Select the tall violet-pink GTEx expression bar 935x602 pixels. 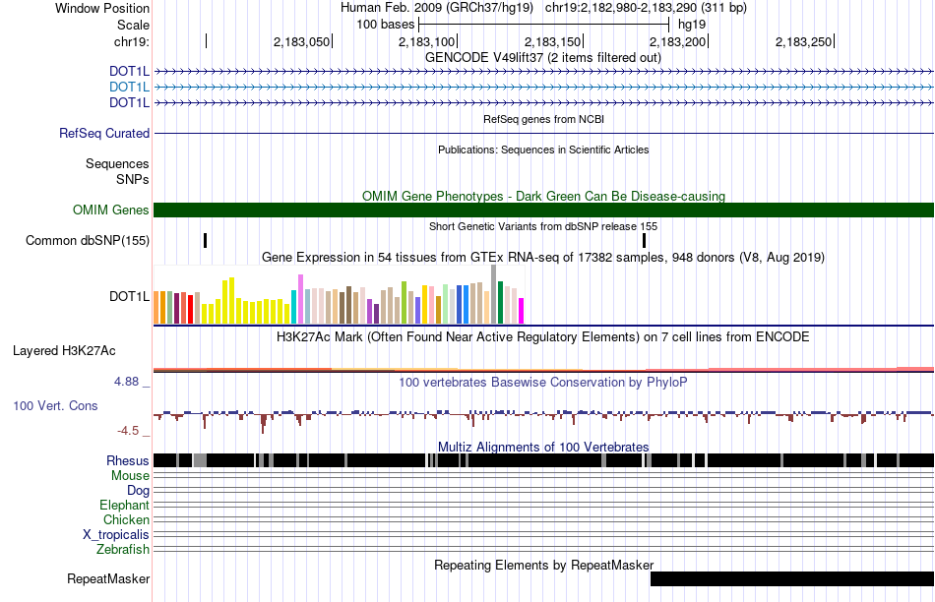pos(301,299)
